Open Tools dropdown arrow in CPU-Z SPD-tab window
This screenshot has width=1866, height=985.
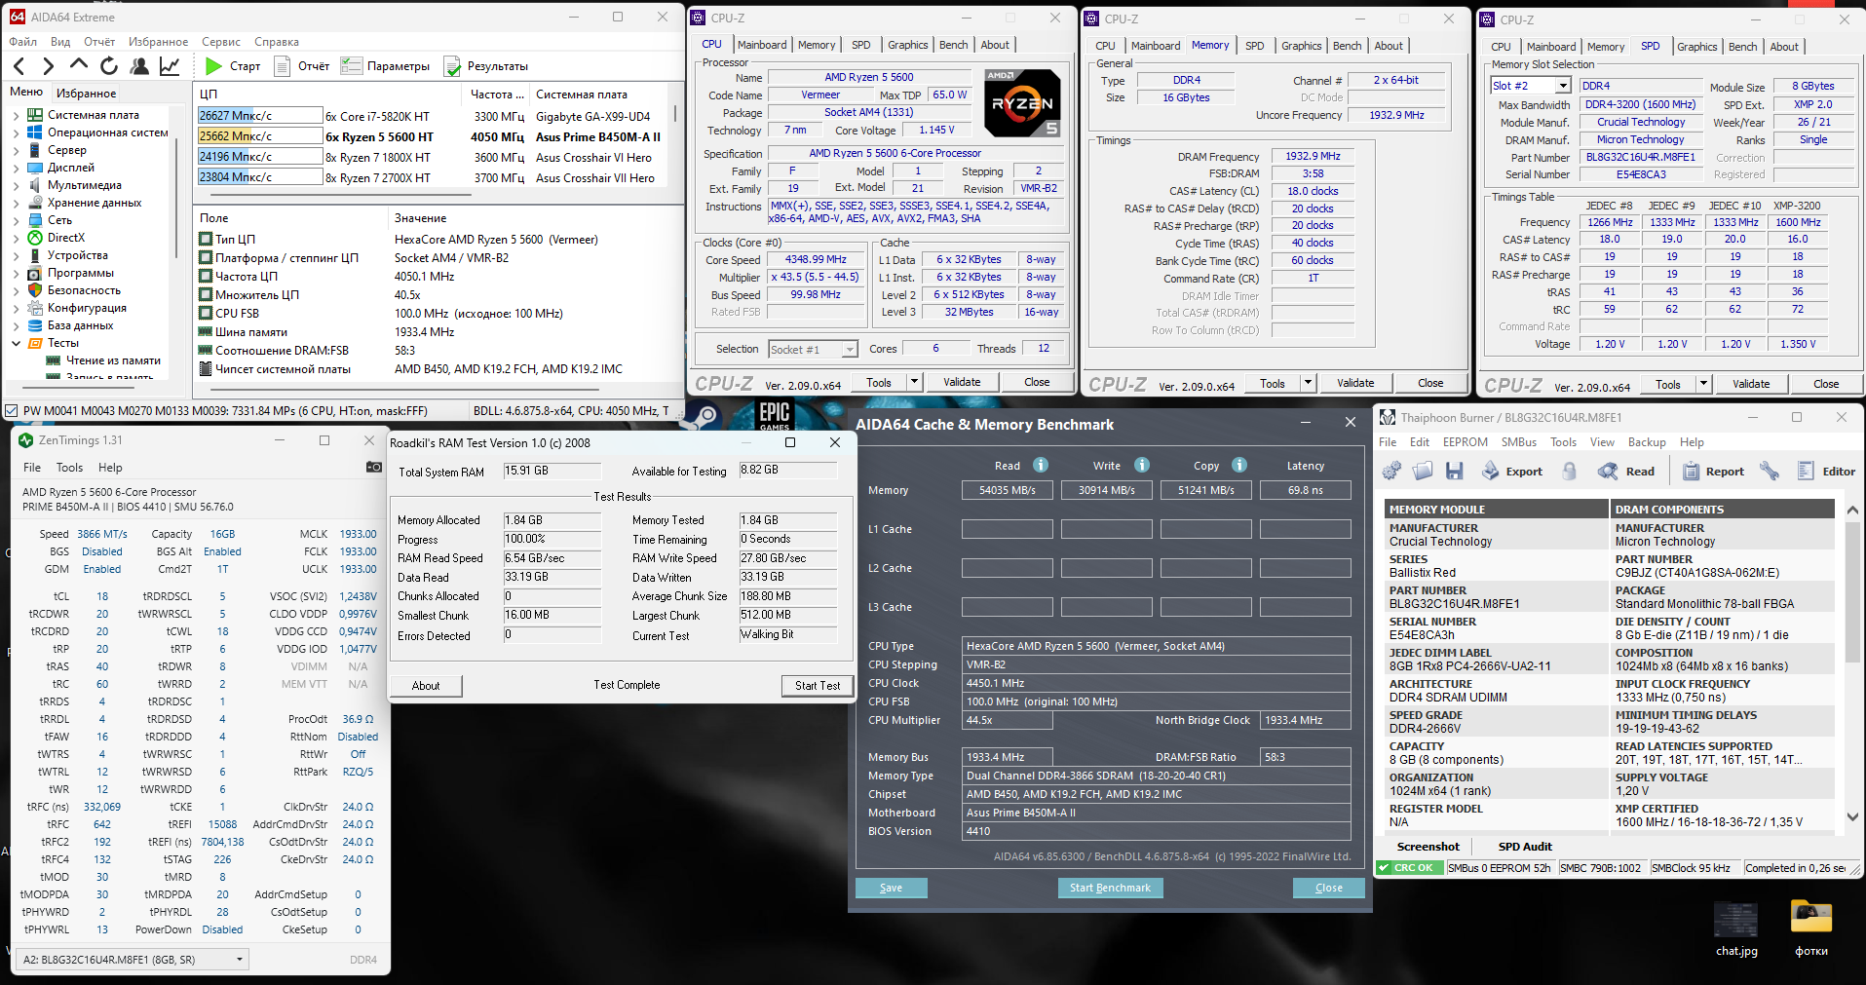1703,384
